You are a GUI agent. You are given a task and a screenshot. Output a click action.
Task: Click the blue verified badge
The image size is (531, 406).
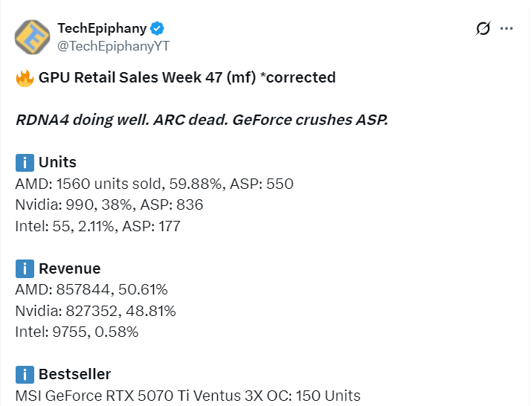coord(158,28)
